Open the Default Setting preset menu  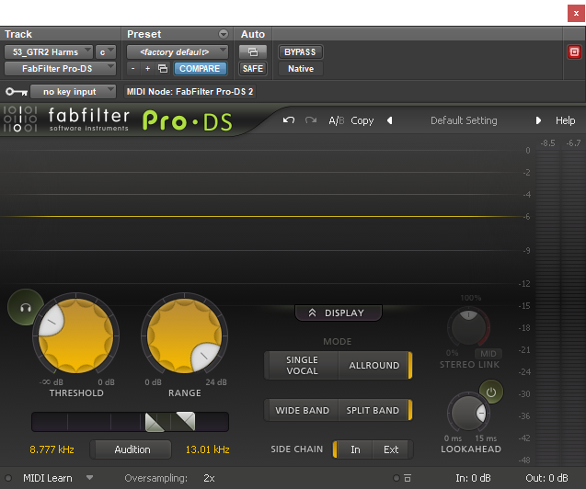tap(464, 120)
